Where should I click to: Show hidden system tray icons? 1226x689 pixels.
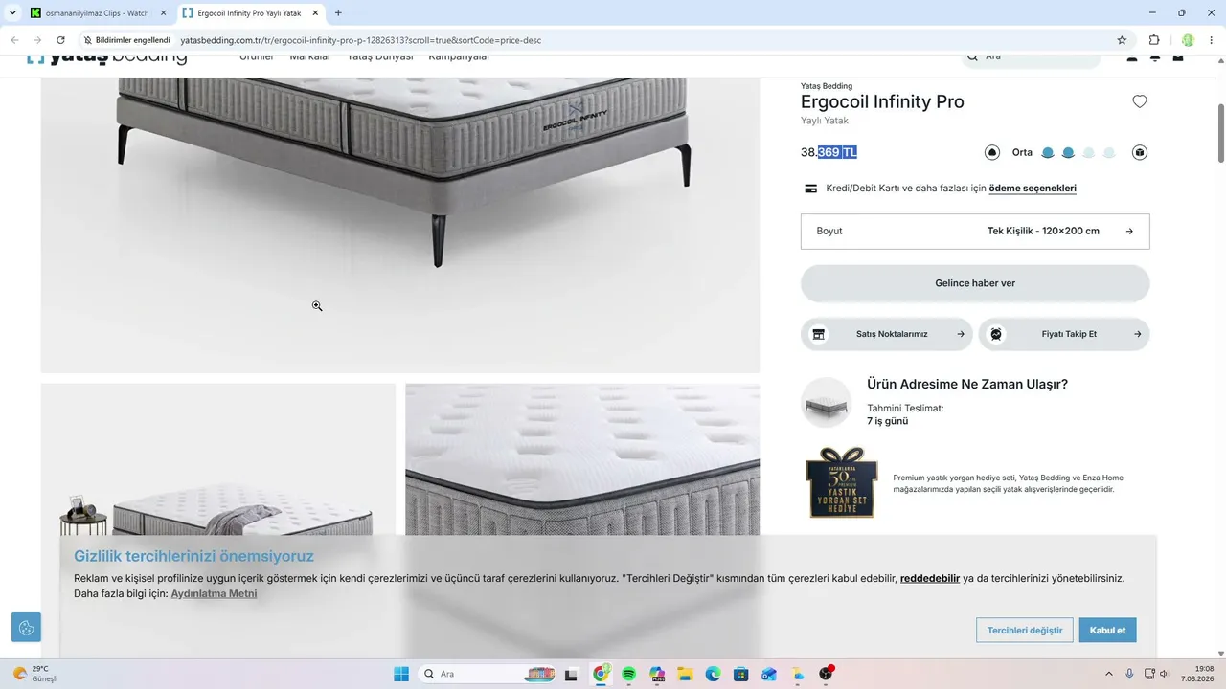click(x=1109, y=674)
